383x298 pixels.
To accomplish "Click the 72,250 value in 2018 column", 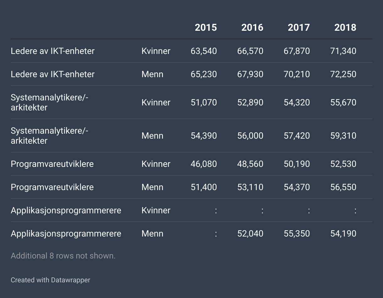I will point(343,74).
